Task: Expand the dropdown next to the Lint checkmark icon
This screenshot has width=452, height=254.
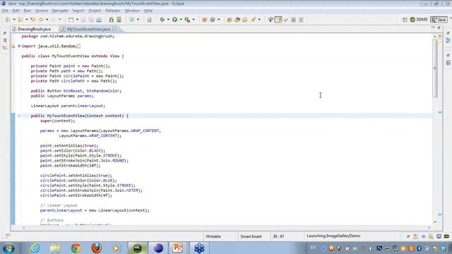Action: [138, 20]
